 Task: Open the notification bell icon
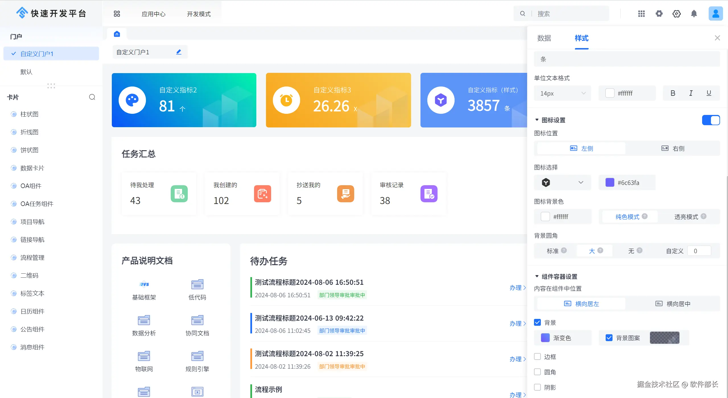coord(694,14)
